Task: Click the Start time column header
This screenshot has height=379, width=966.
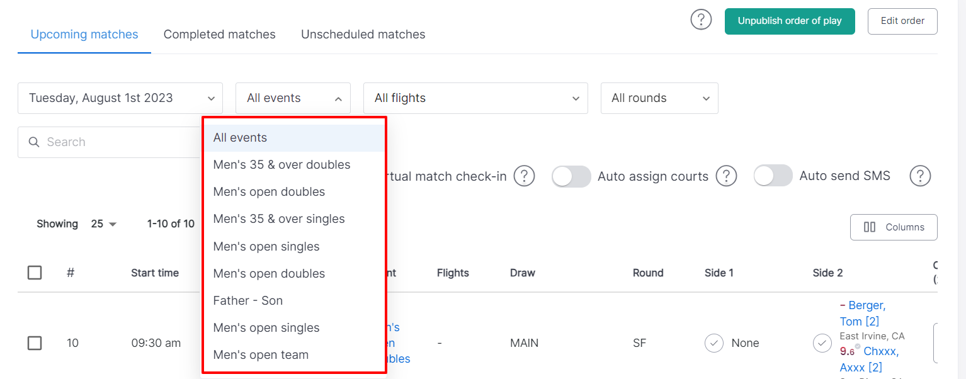Action: coord(155,273)
